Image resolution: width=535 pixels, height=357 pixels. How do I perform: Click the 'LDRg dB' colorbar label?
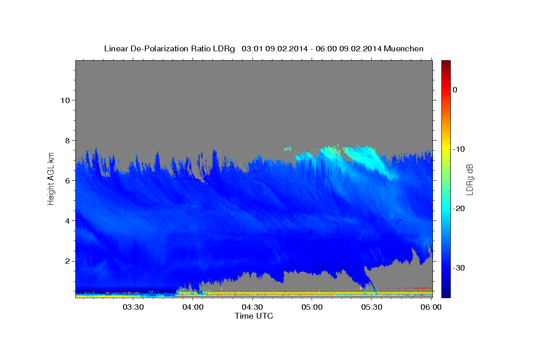point(469,179)
